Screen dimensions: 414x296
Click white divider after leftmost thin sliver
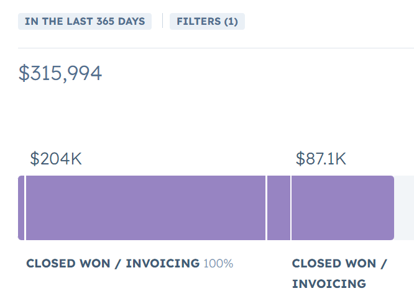(25, 208)
